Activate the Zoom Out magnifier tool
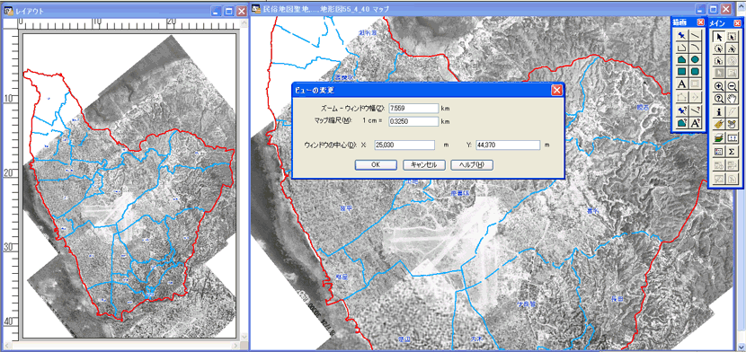 point(733,86)
